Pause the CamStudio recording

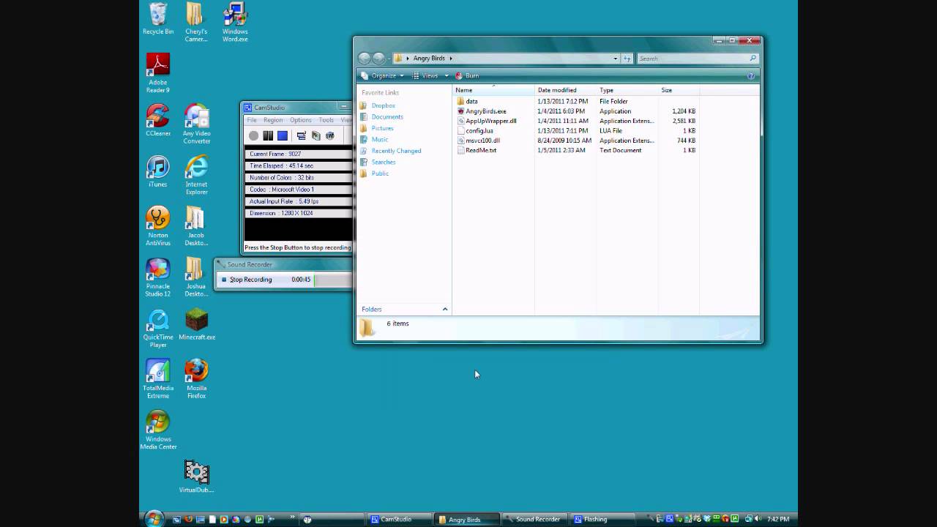[x=268, y=135]
